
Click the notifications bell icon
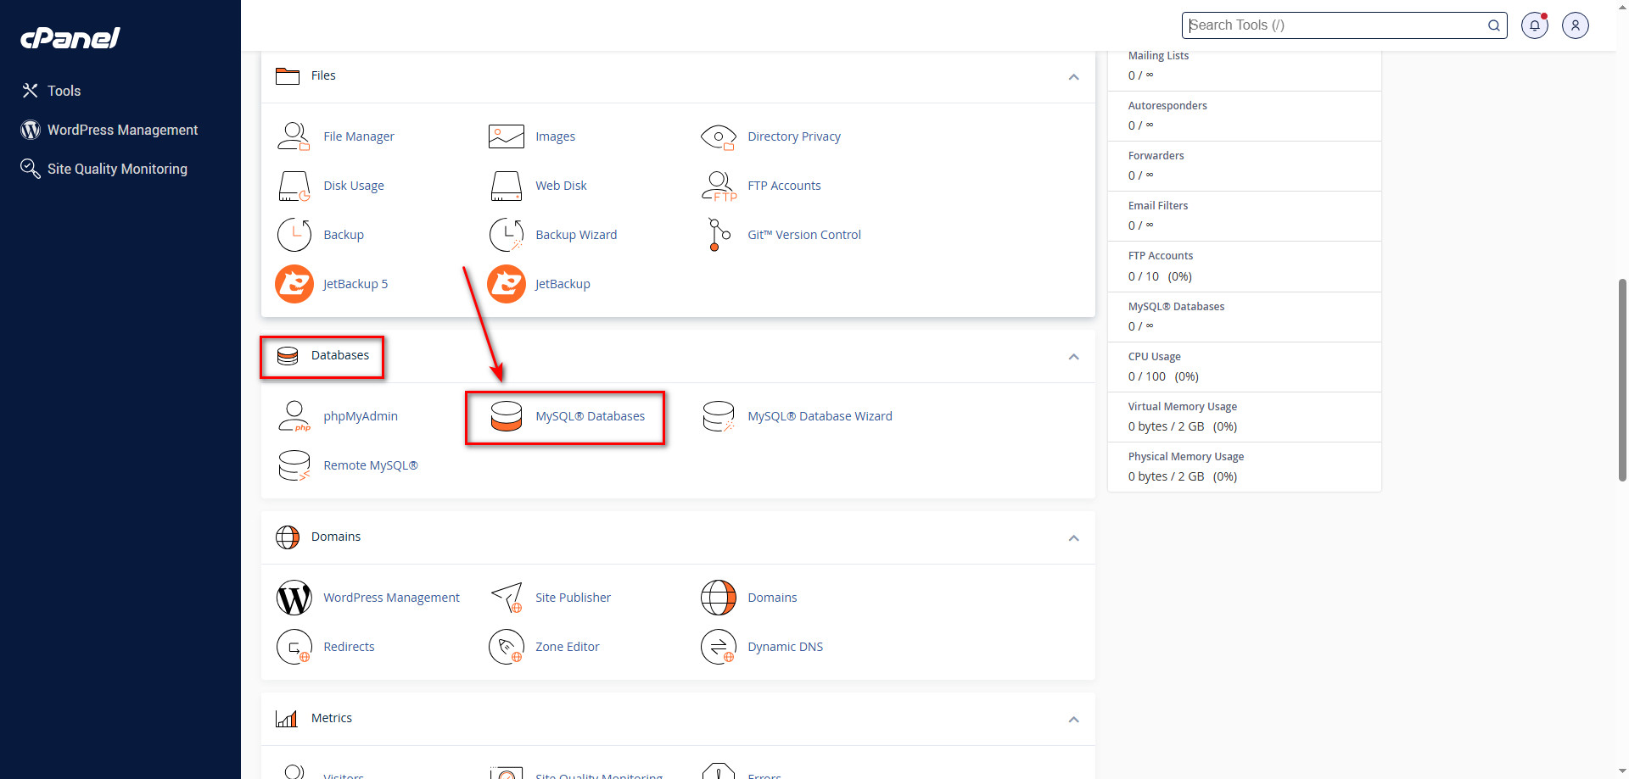pos(1534,25)
